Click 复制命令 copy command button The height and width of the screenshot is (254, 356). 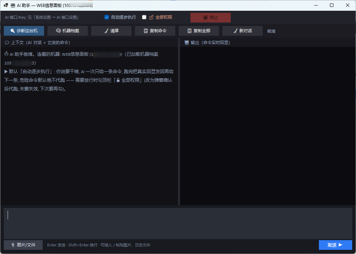coord(155,31)
